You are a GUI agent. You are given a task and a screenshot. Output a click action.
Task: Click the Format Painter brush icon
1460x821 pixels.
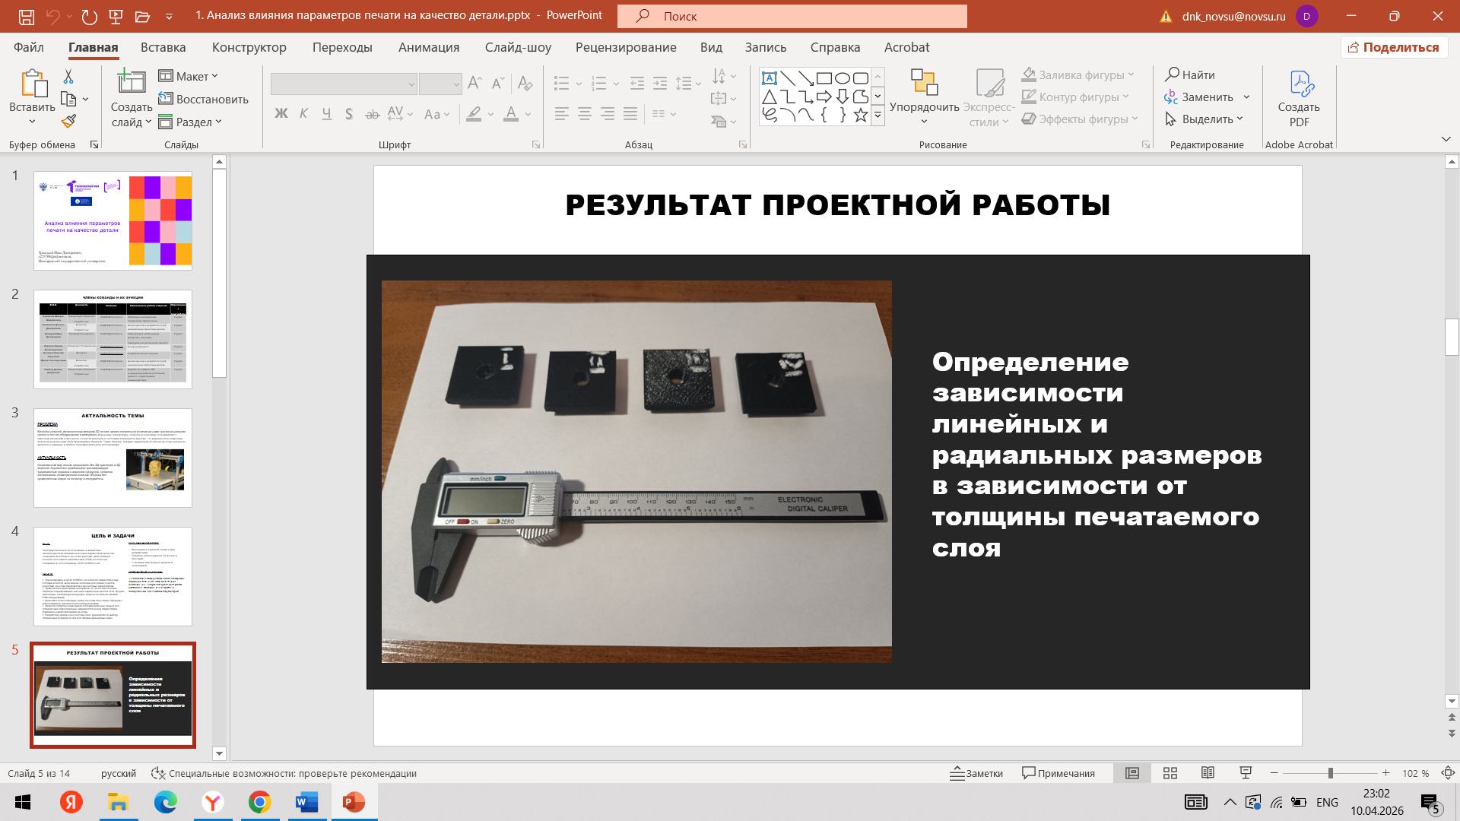coord(68,121)
